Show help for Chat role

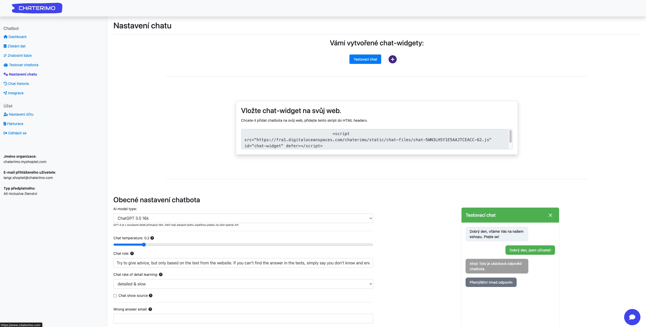132,253
